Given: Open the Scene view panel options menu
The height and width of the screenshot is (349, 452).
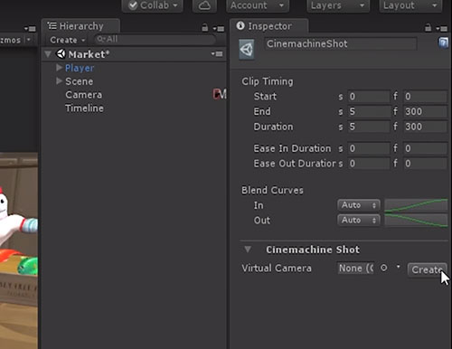Looking at the screenshot, I should [30, 29].
